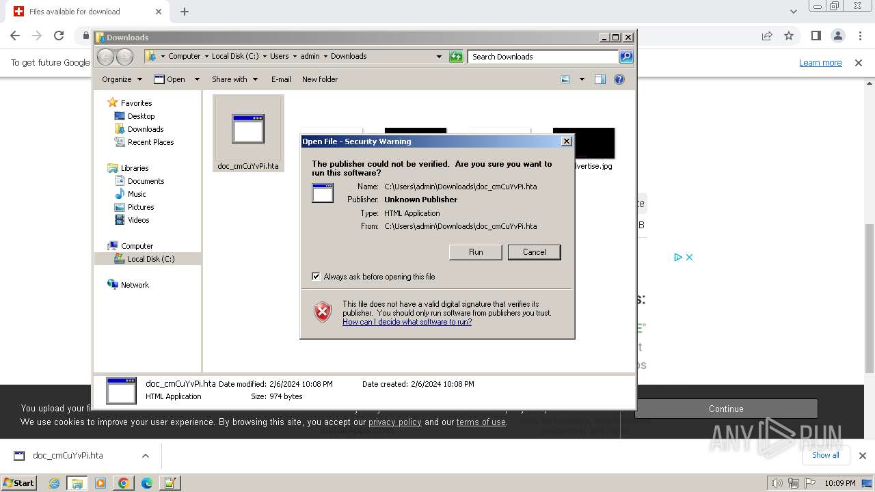
Task: Expand the Open dropdown arrow
Action: coord(197,79)
